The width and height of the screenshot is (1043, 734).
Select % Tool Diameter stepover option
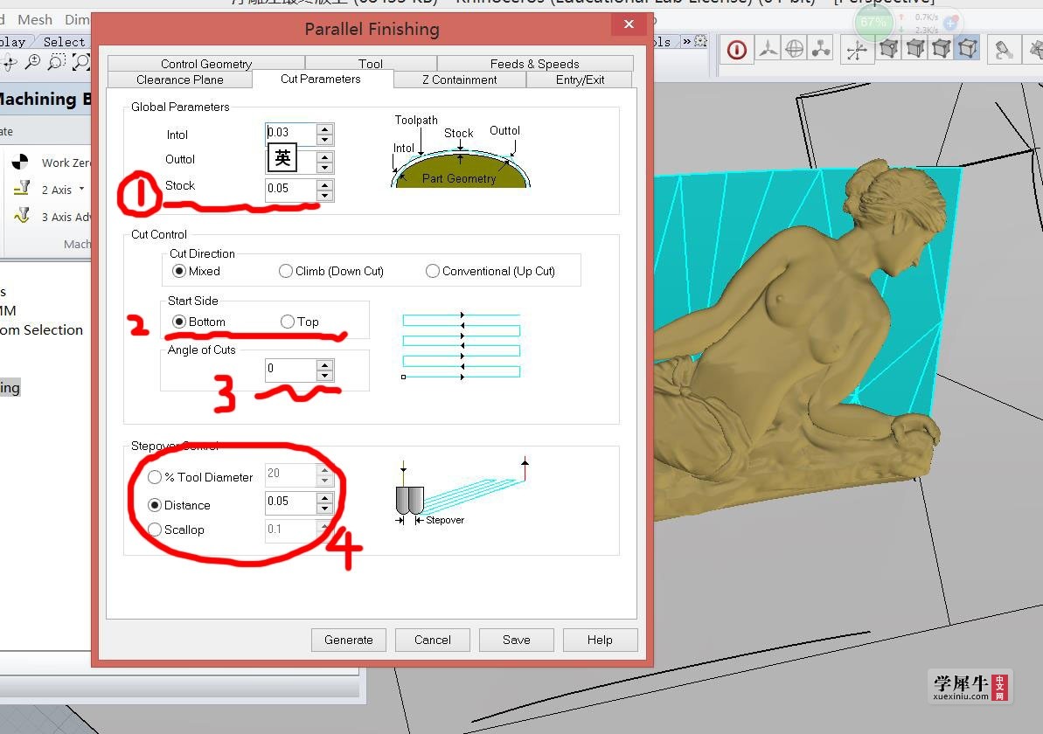pos(200,477)
